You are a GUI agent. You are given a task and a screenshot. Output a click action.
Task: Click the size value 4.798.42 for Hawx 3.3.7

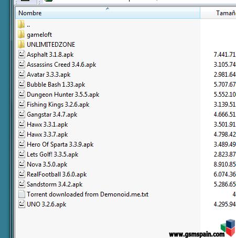click(225, 134)
